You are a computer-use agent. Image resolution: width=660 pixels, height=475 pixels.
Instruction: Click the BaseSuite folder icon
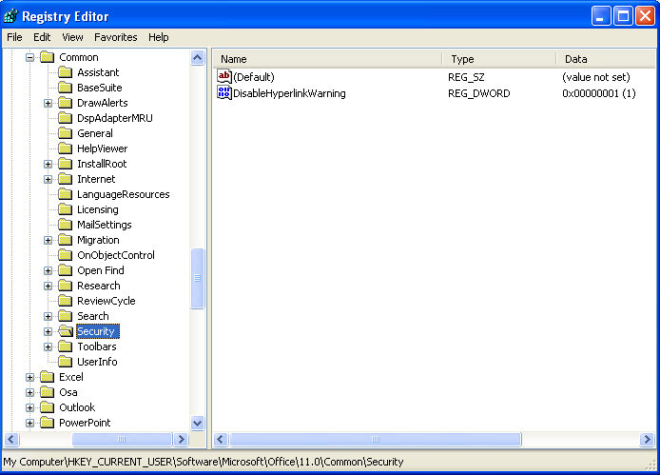pyautogui.click(x=66, y=88)
